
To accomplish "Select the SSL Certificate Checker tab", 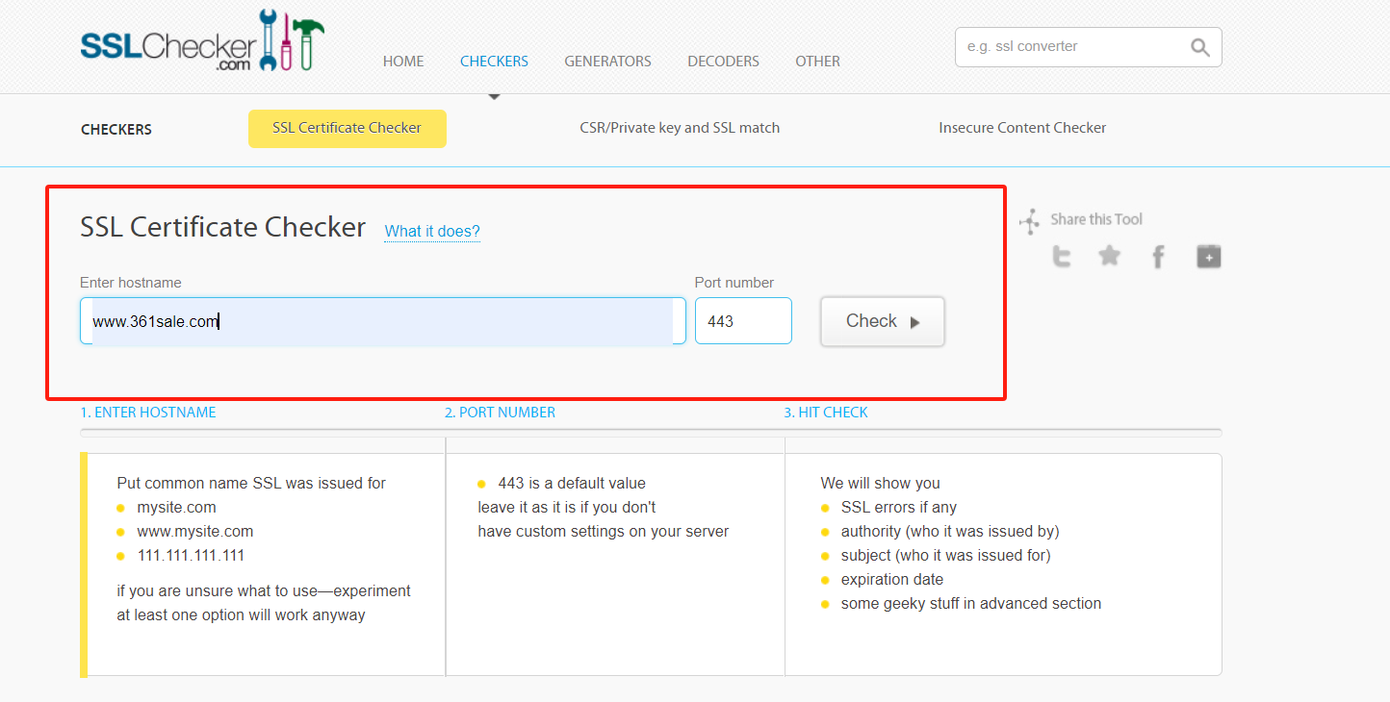I will 347,128.
